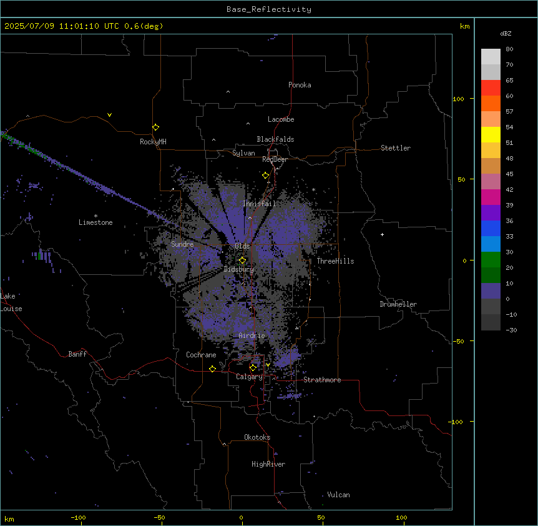Click the Strathmore label
The image size is (538, 526).
click(x=322, y=380)
